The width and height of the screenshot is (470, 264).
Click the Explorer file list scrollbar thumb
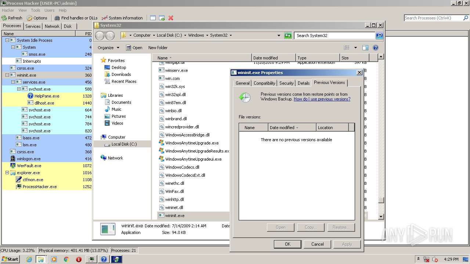click(381, 200)
